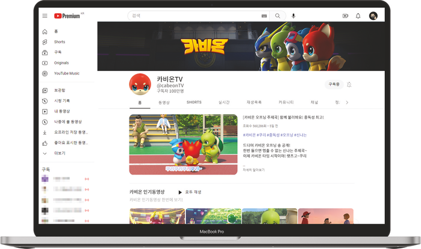Click 자세히 알아보기 learn more

(254, 170)
